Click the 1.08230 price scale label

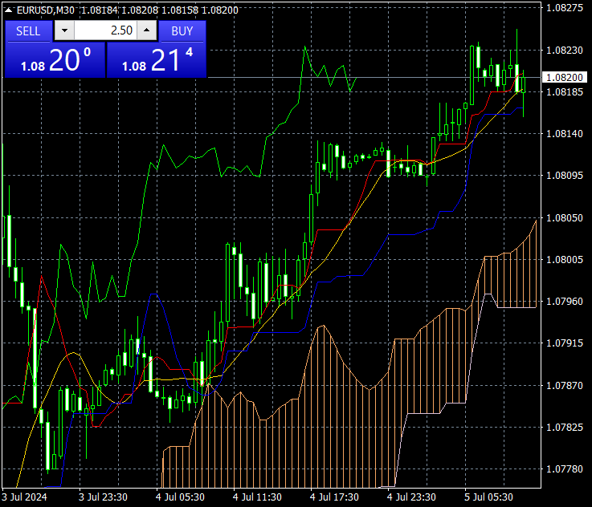(565, 50)
